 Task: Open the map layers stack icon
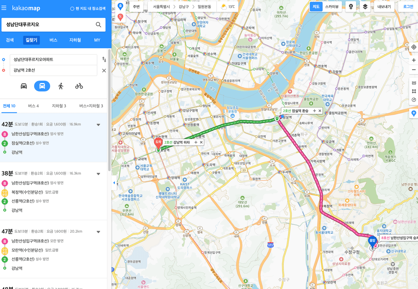(365, 7)
